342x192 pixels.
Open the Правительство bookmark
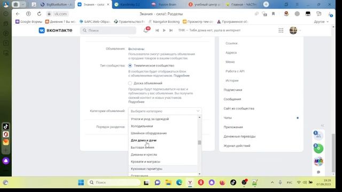[x=129, y=21]
